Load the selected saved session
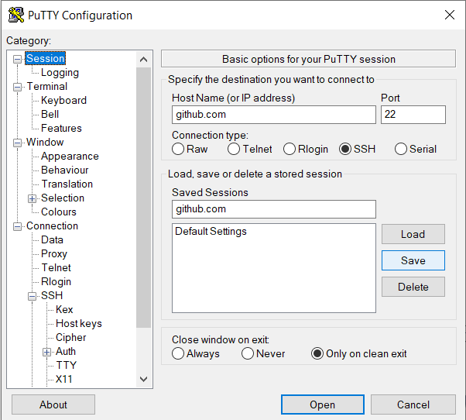The image size is (466, 420). point(413,234)
